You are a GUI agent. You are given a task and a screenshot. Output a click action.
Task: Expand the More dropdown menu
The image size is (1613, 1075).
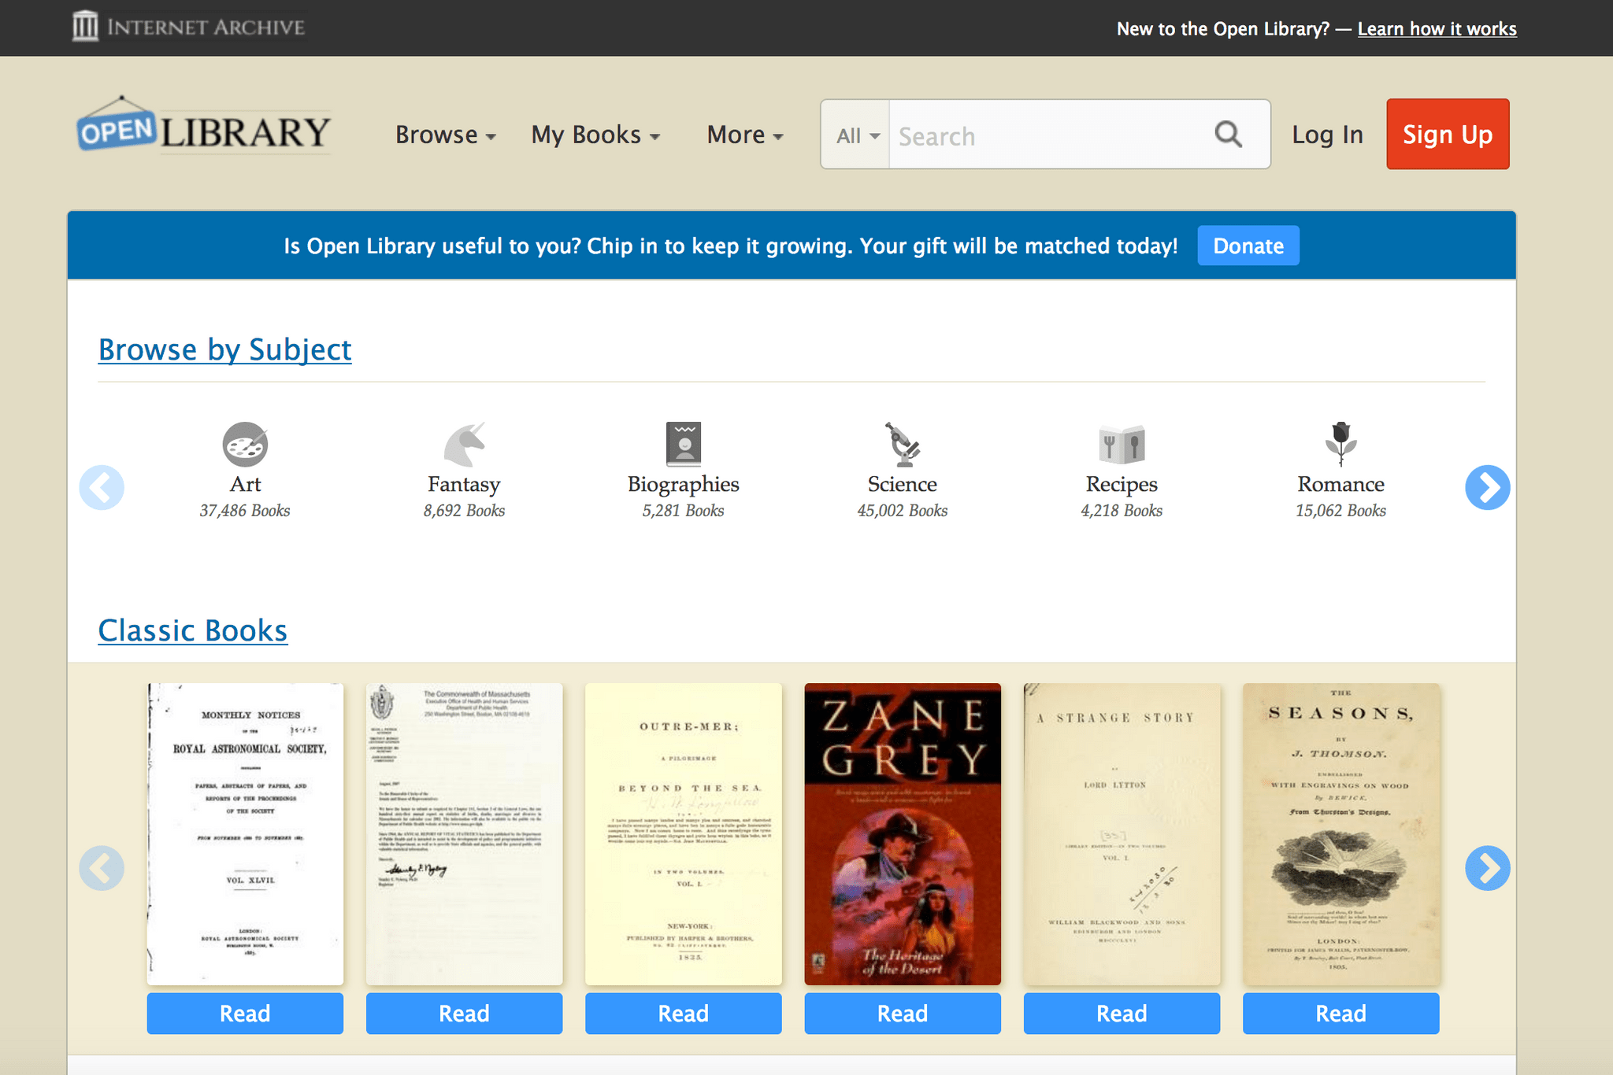(x=747, y=135)
